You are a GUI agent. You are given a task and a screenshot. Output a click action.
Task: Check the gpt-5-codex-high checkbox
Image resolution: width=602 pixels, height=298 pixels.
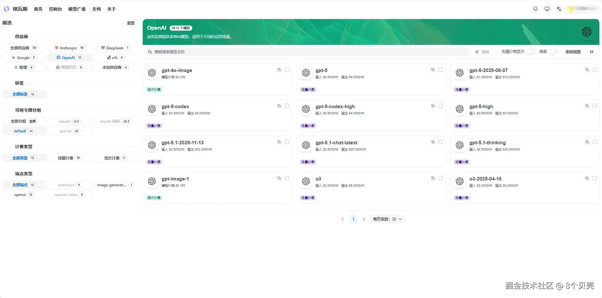point(440,106)
